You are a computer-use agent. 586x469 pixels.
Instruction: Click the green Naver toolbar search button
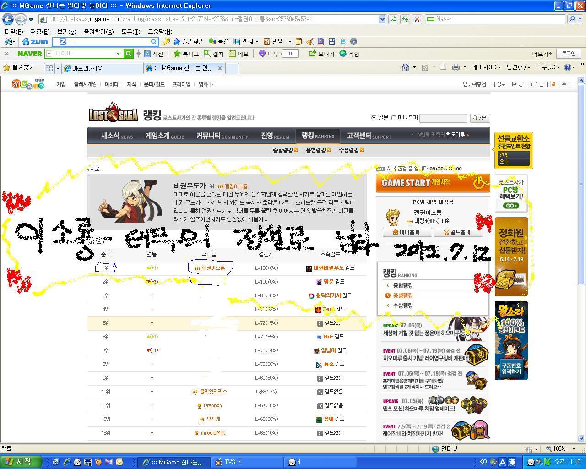click(129, 54)
